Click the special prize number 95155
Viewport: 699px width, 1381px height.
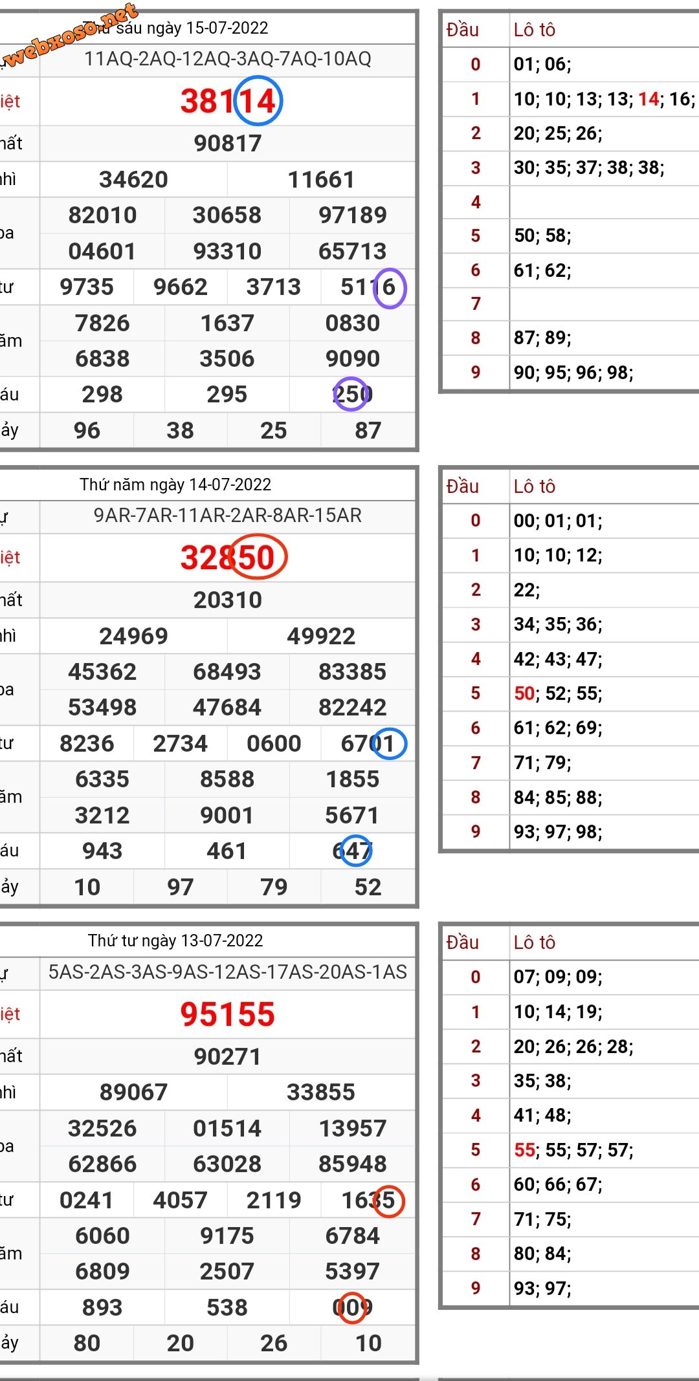pyautogui.click(x=228, y=1014)
